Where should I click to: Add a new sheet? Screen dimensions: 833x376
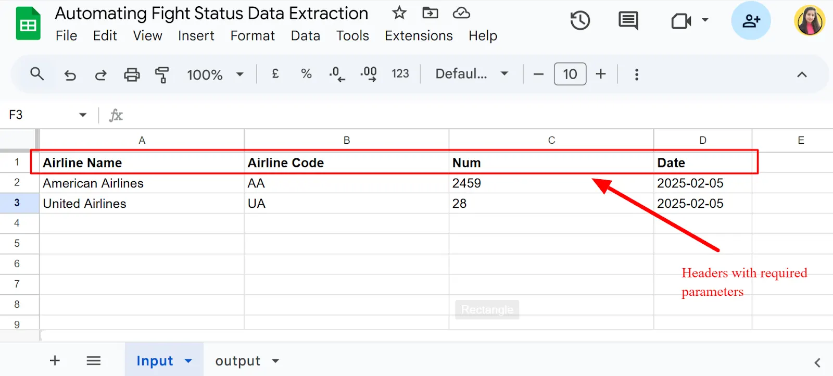pos(55,360)
